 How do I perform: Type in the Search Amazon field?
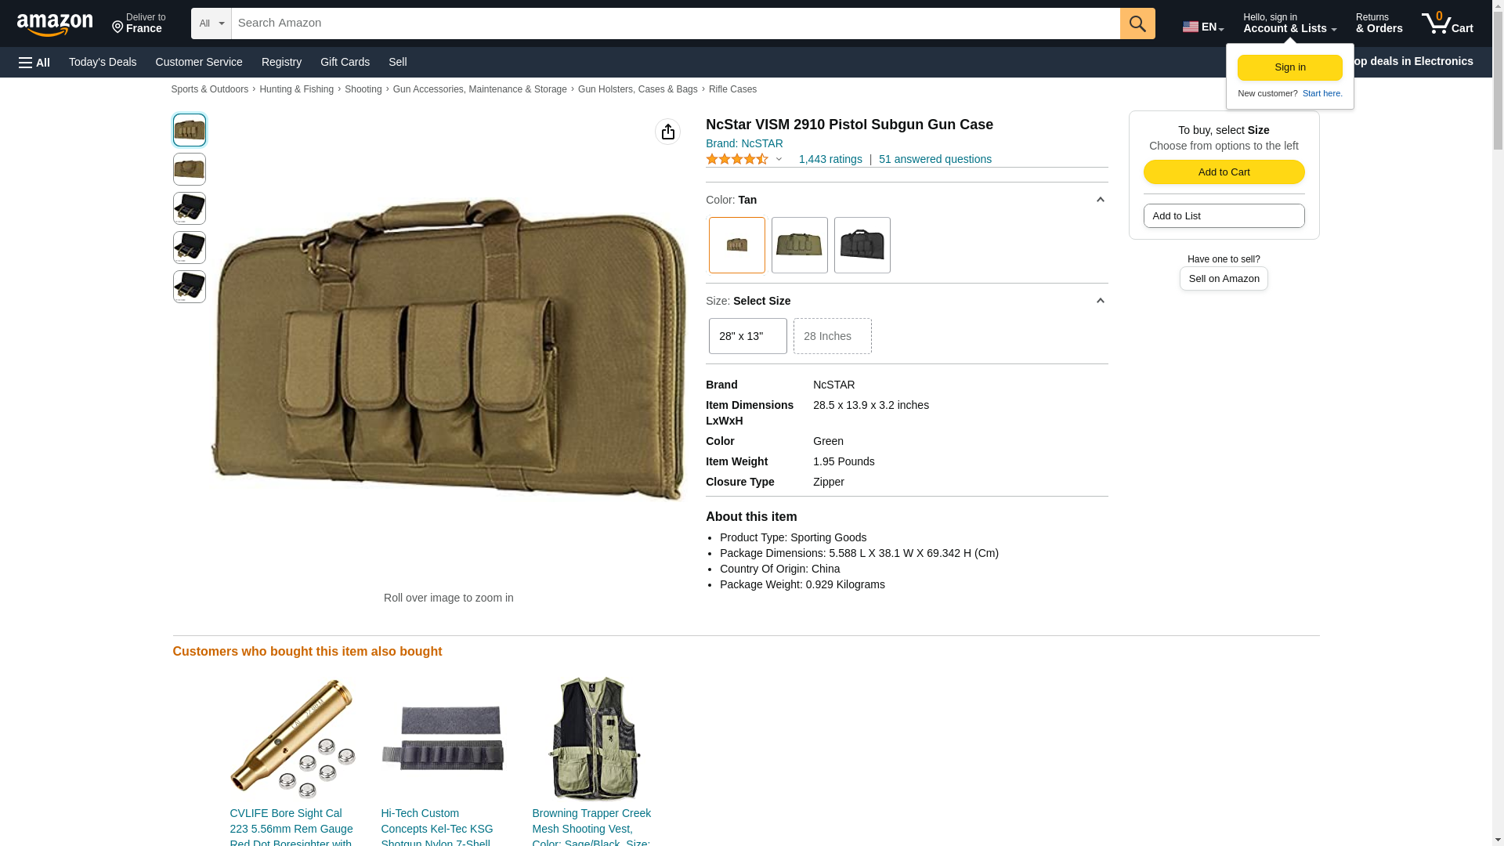pos(674,23)
